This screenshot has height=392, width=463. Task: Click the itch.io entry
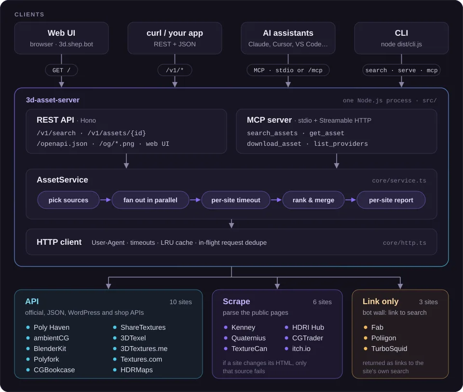coord(301,349)
